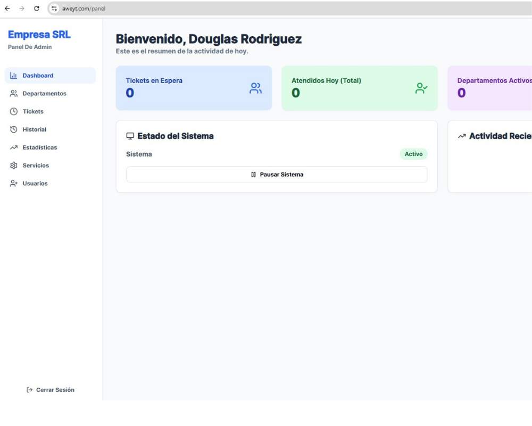Screen dimensions: 532x426
Task: Click the site information icon in address bar
Action: (54, 9)
